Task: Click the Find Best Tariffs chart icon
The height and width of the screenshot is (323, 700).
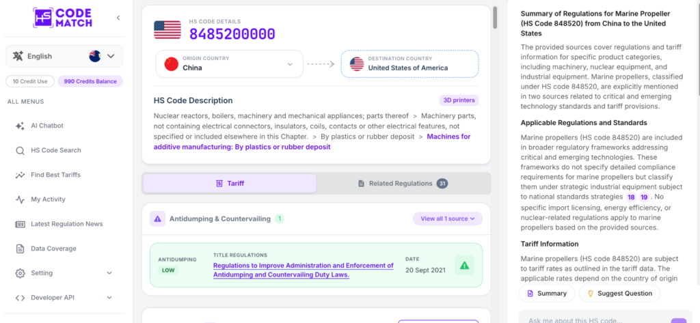Action: (x=20, y=175)
